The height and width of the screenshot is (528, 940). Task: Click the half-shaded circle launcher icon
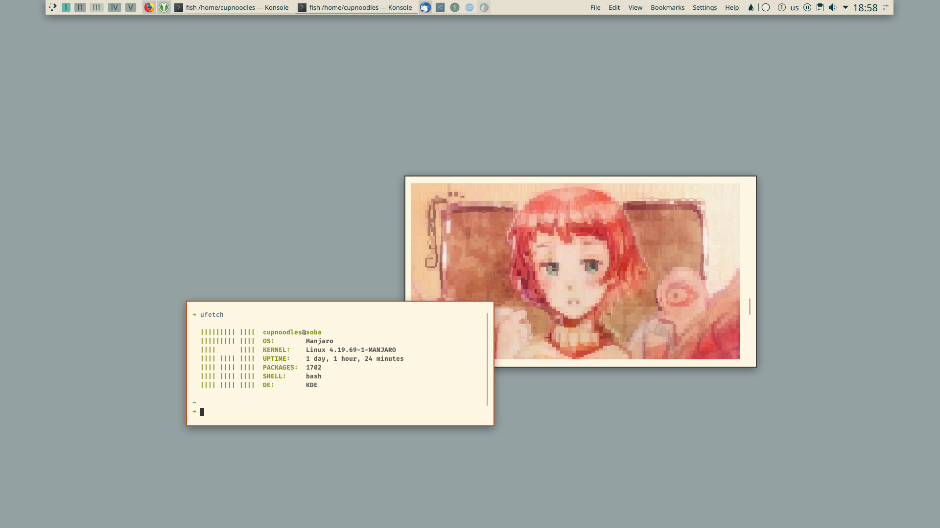coord(484,7)
